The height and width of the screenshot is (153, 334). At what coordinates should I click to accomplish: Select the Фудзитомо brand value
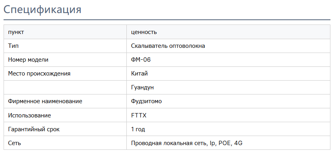coord(147,101)
